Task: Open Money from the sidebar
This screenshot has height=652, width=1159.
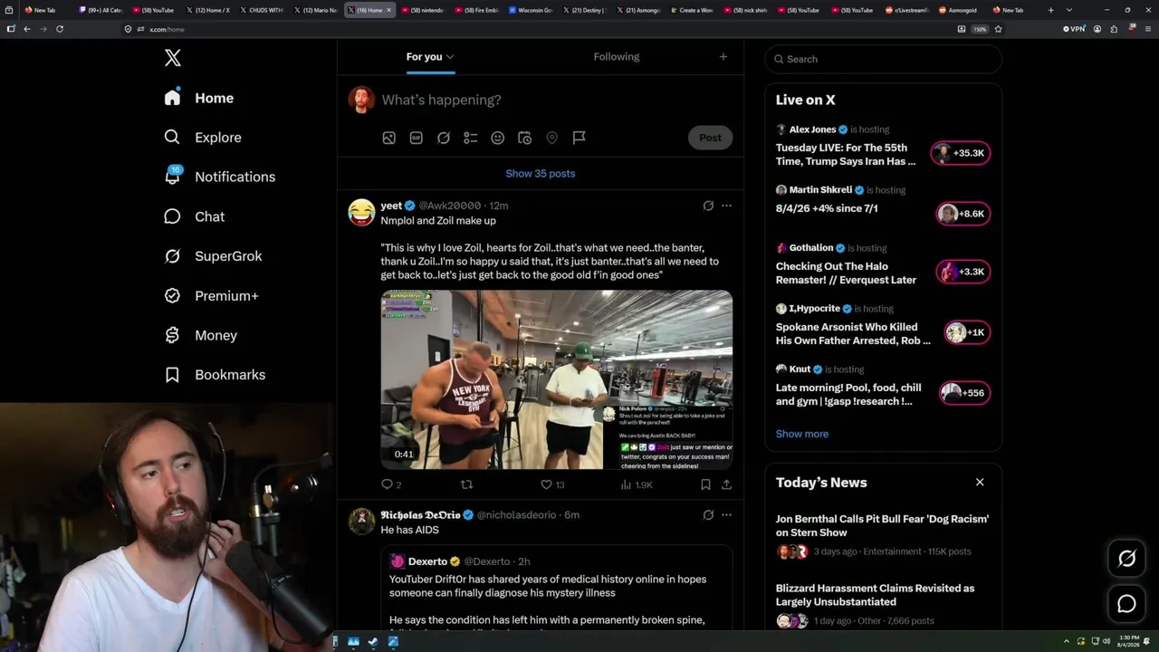Action: [x=200, y=335]
